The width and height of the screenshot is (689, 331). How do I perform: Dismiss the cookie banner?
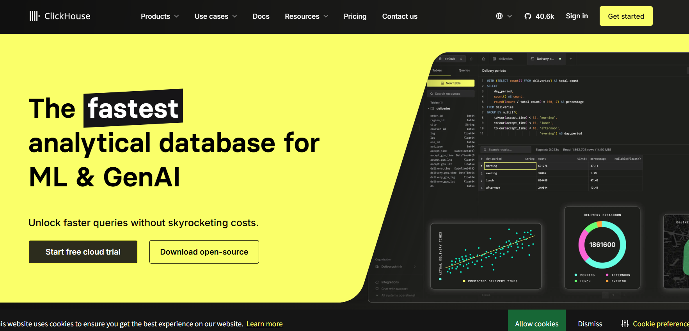590,324
